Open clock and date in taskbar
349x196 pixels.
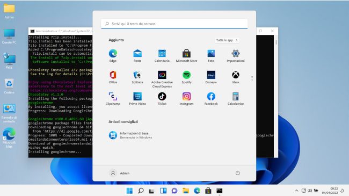click(330, 191)
